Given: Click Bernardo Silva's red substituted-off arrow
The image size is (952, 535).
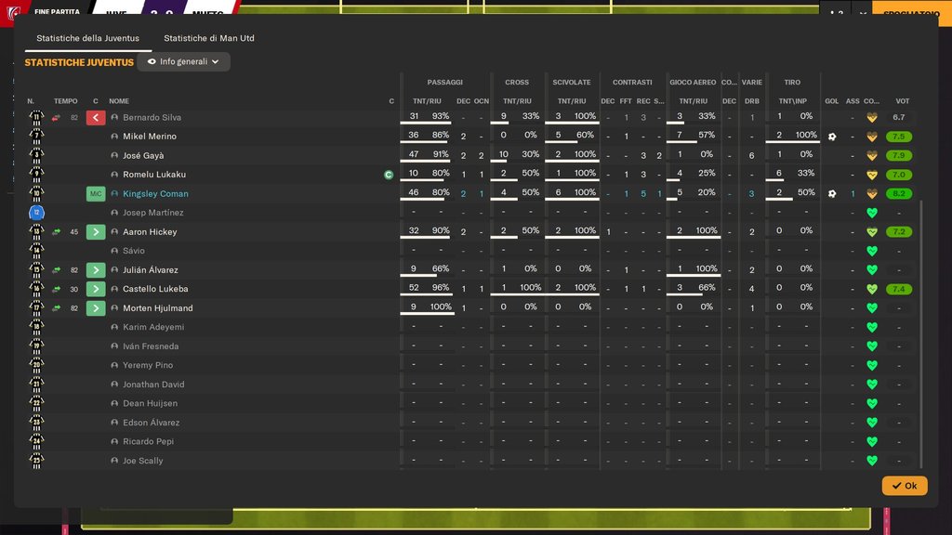Looking at the screenshot, I should coord(96,118).
